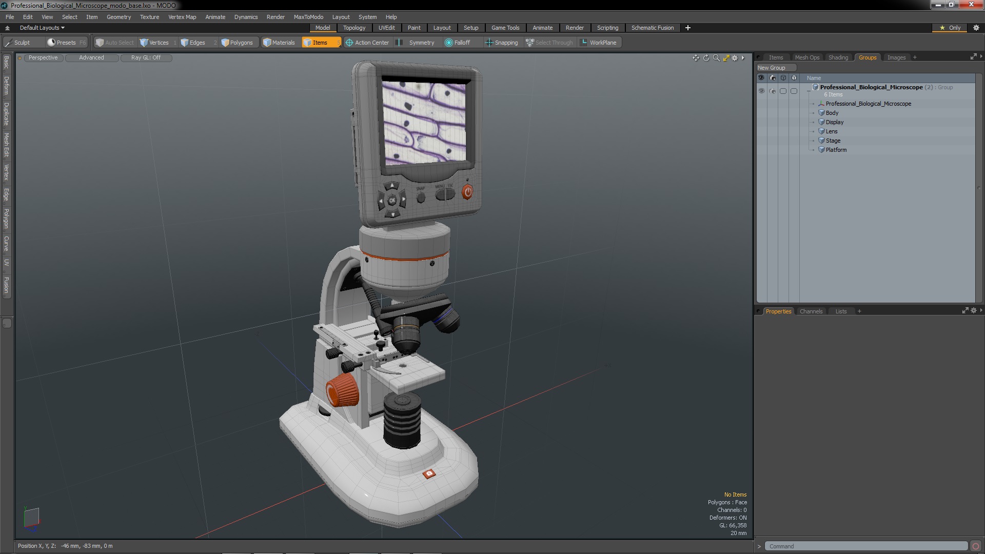
Task: Expand the command history arrow
Action: [759, 546]
